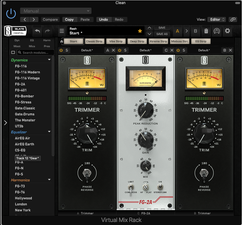The width and height of the screenshot is (242, 225).
Task: Select the Classic Strip tab
Action: pyautogui.click(x=94, y=41)
